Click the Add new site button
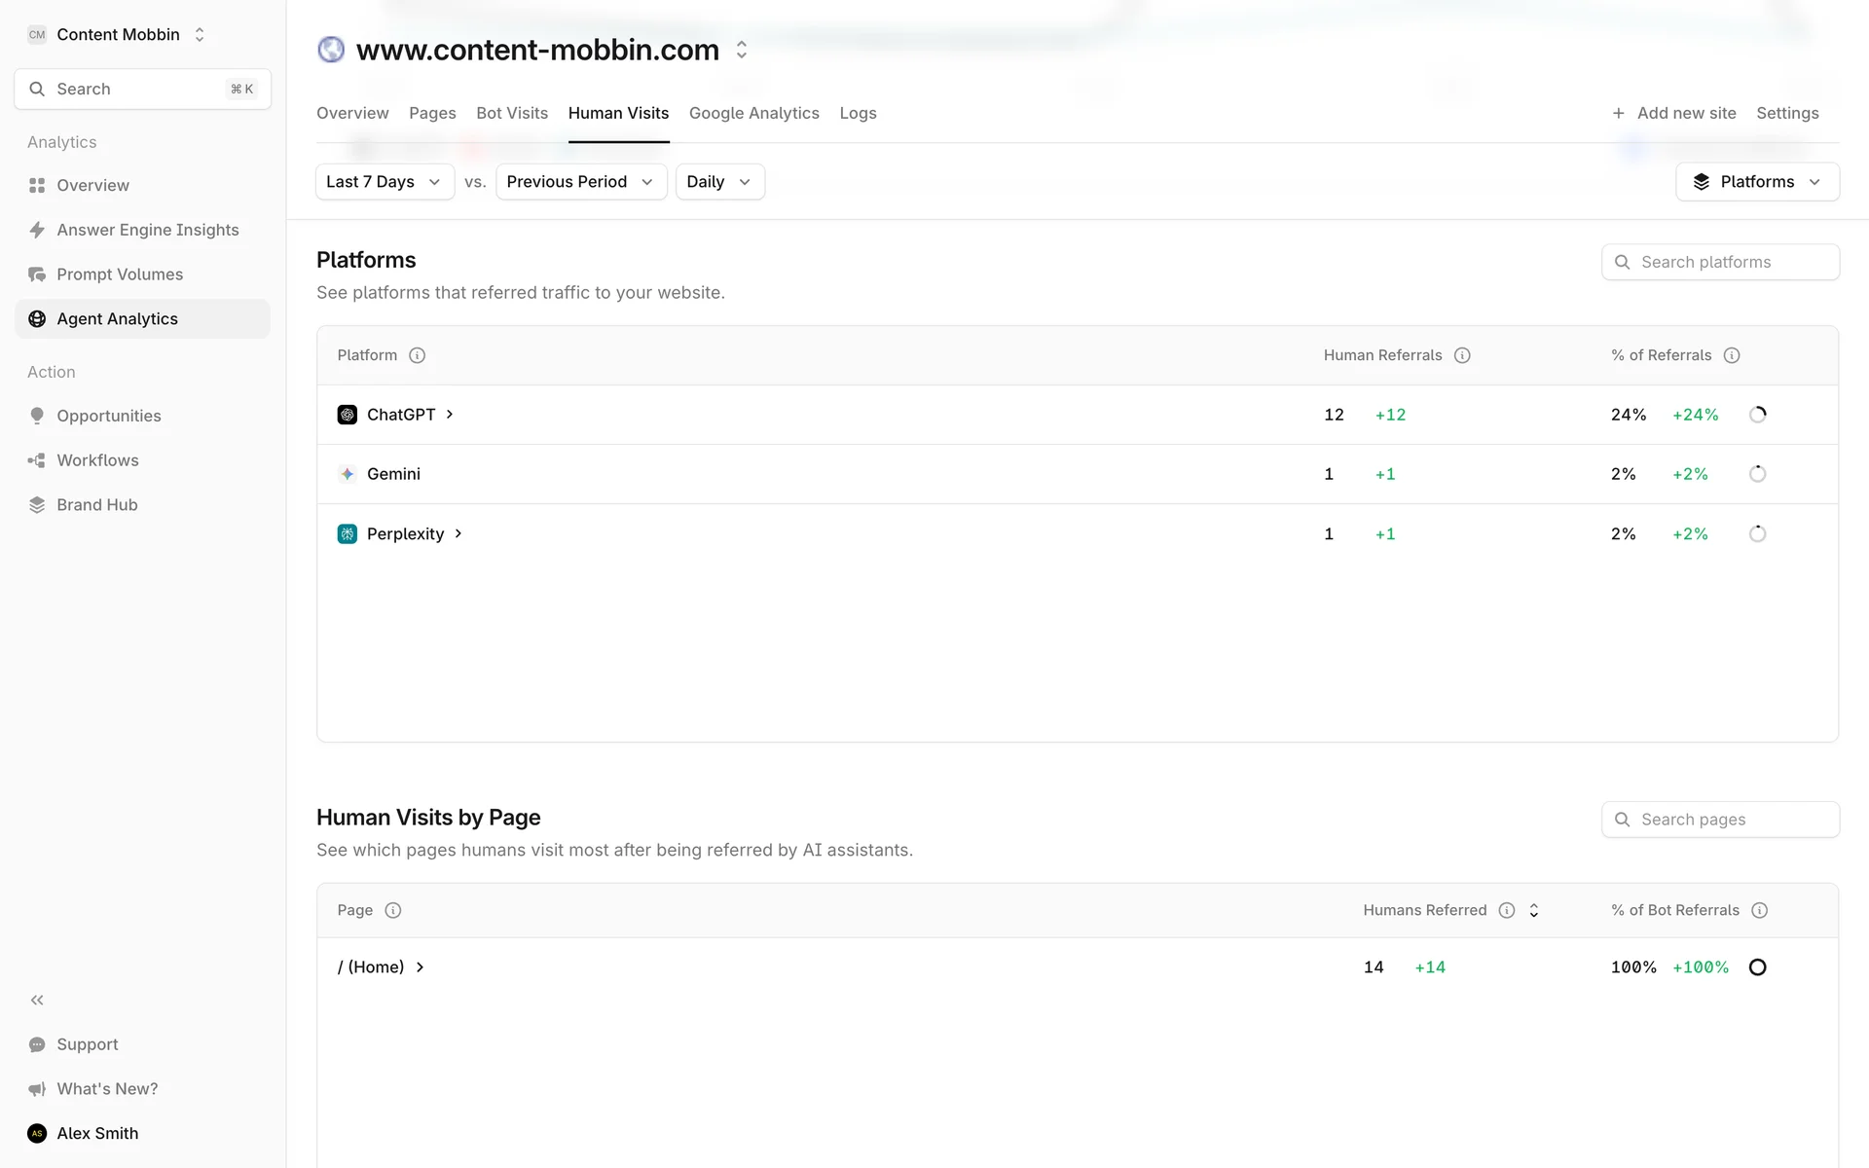The height and width of the screenshot is (1168, 1869). pos(1674,113)
